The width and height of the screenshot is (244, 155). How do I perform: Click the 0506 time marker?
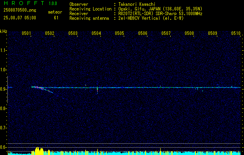[x=143, y=33]
